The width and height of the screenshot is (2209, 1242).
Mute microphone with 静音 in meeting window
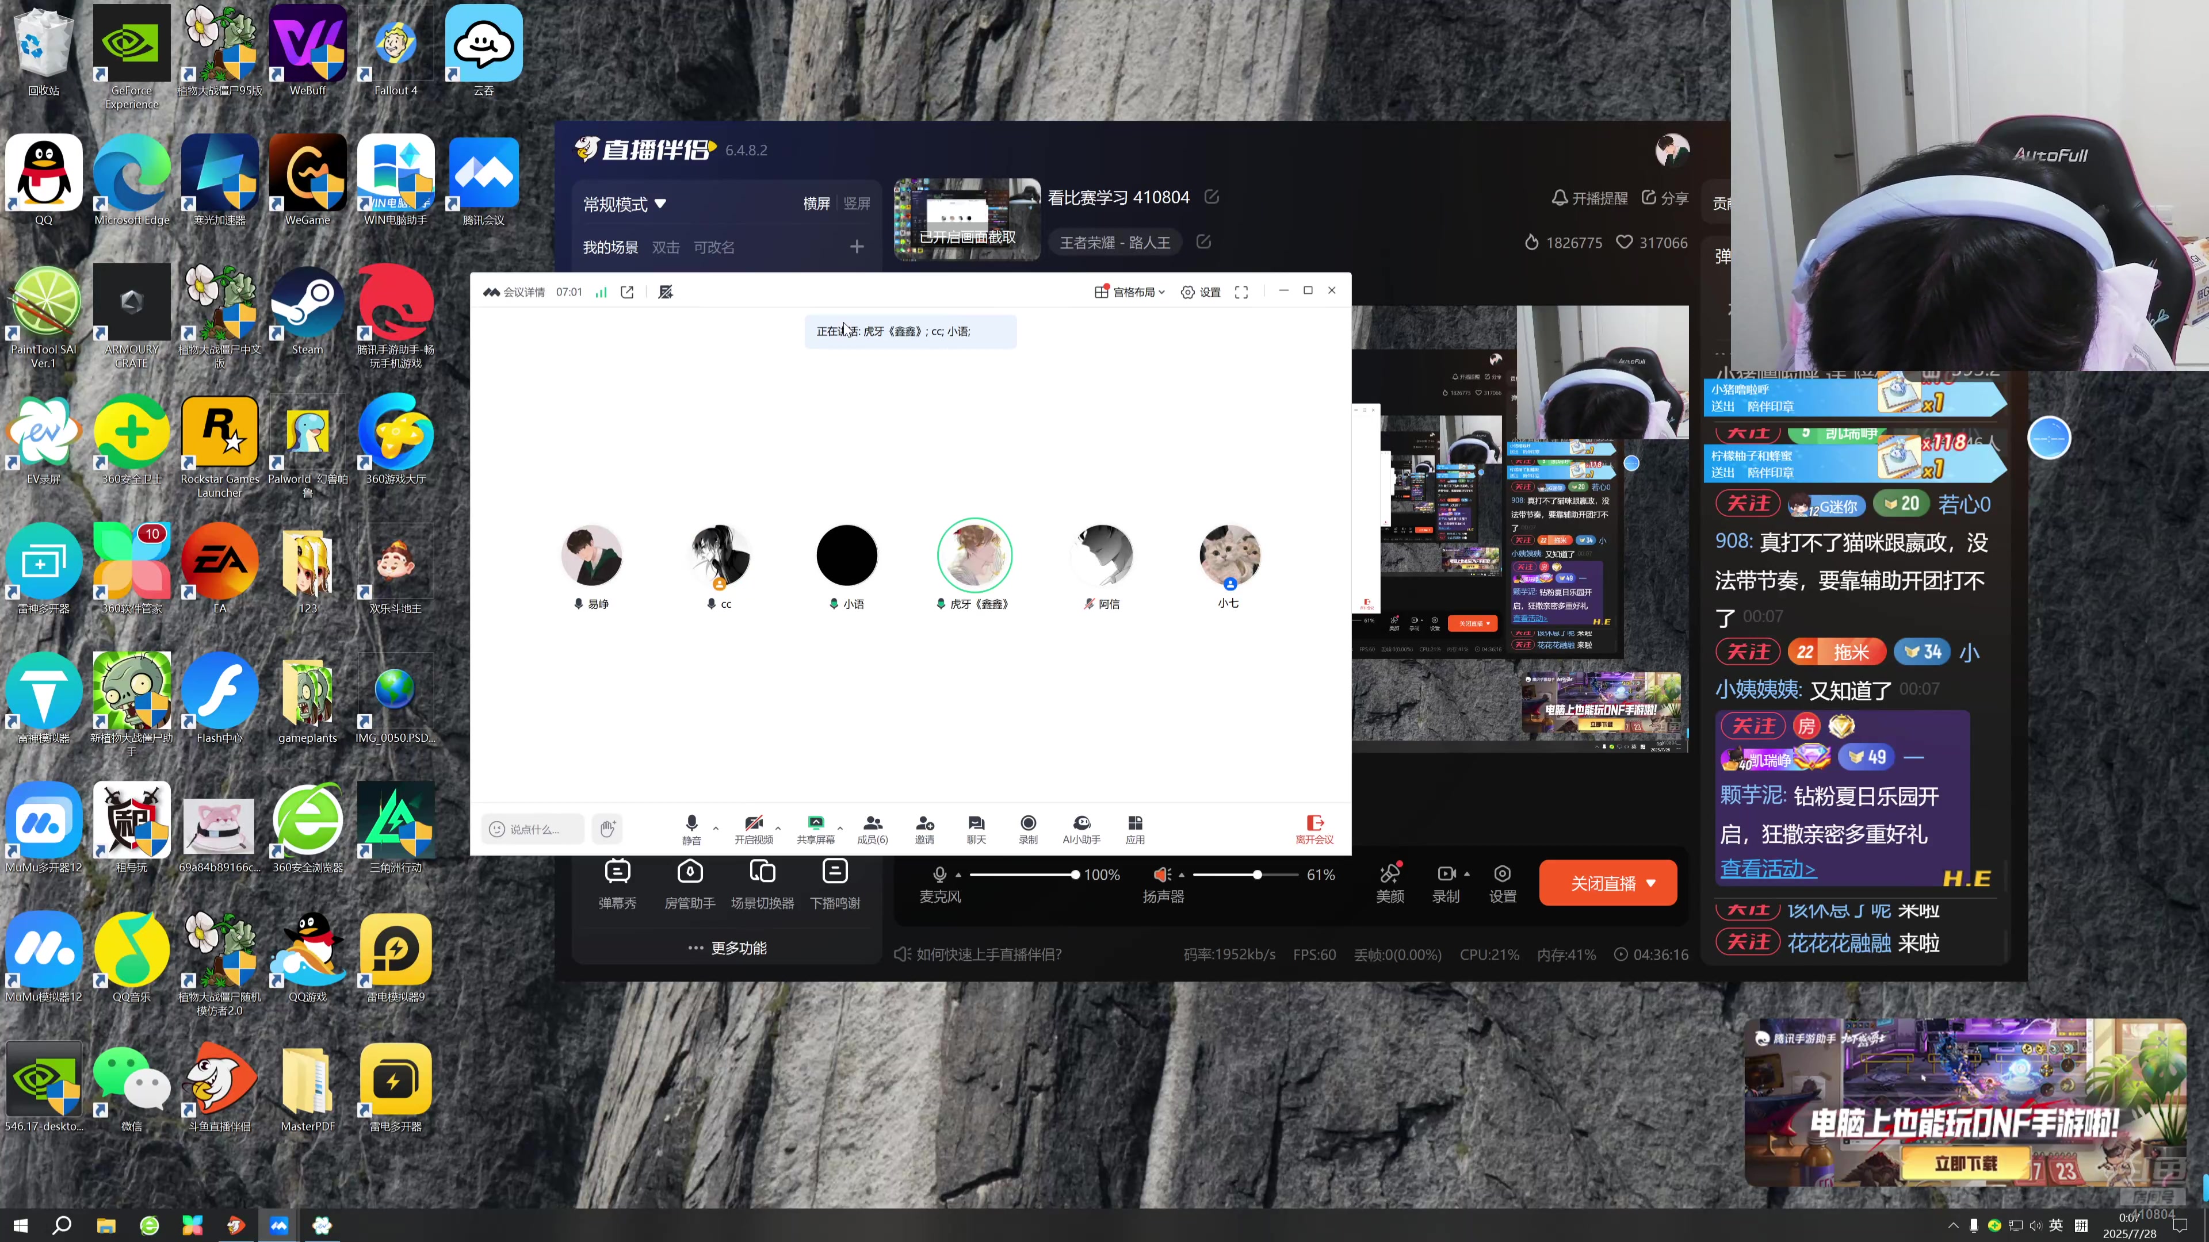click(691, 829)
